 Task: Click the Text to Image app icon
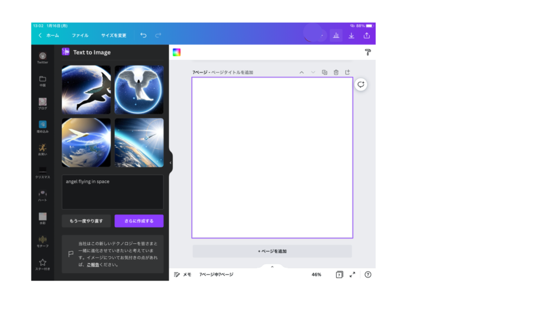point(66,51)
